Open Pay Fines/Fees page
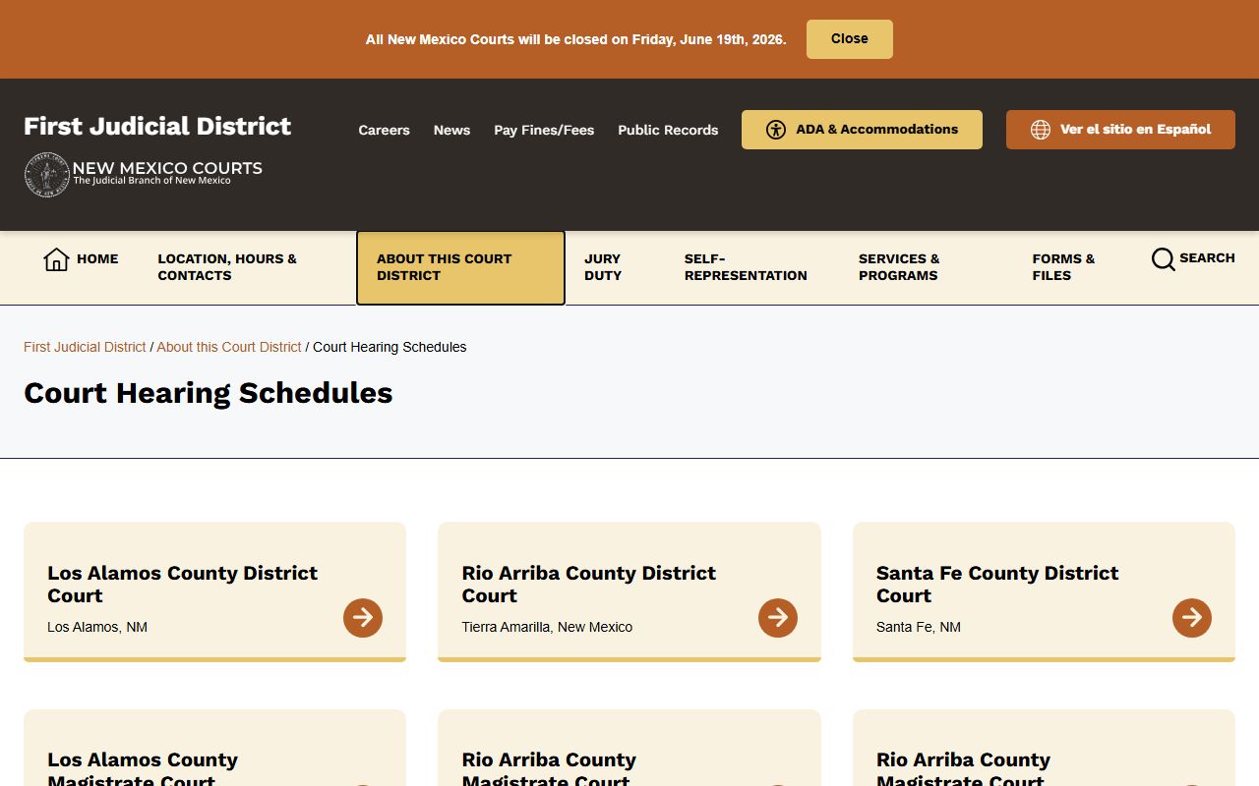 click(x=544, y=130)
